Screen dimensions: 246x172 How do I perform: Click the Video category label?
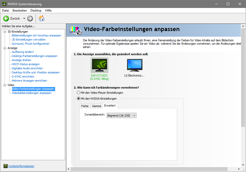pyautogui.click(x=11, y=85)
